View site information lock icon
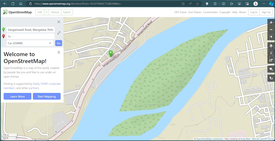Screen dimensions: 275x141 (30, 4)
